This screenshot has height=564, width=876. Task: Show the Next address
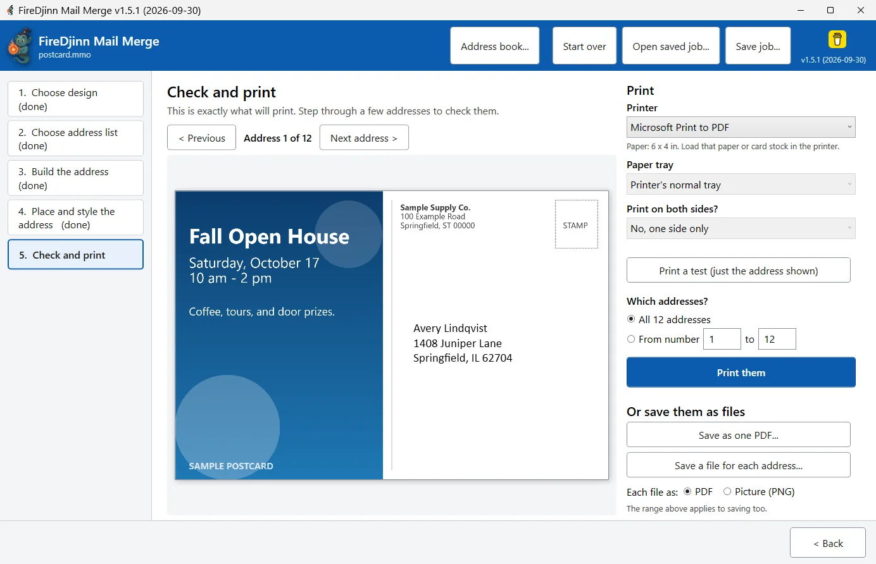364,137
